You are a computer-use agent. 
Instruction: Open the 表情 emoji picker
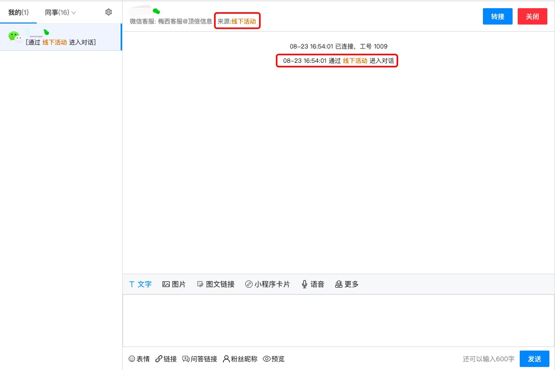[139, 359]
